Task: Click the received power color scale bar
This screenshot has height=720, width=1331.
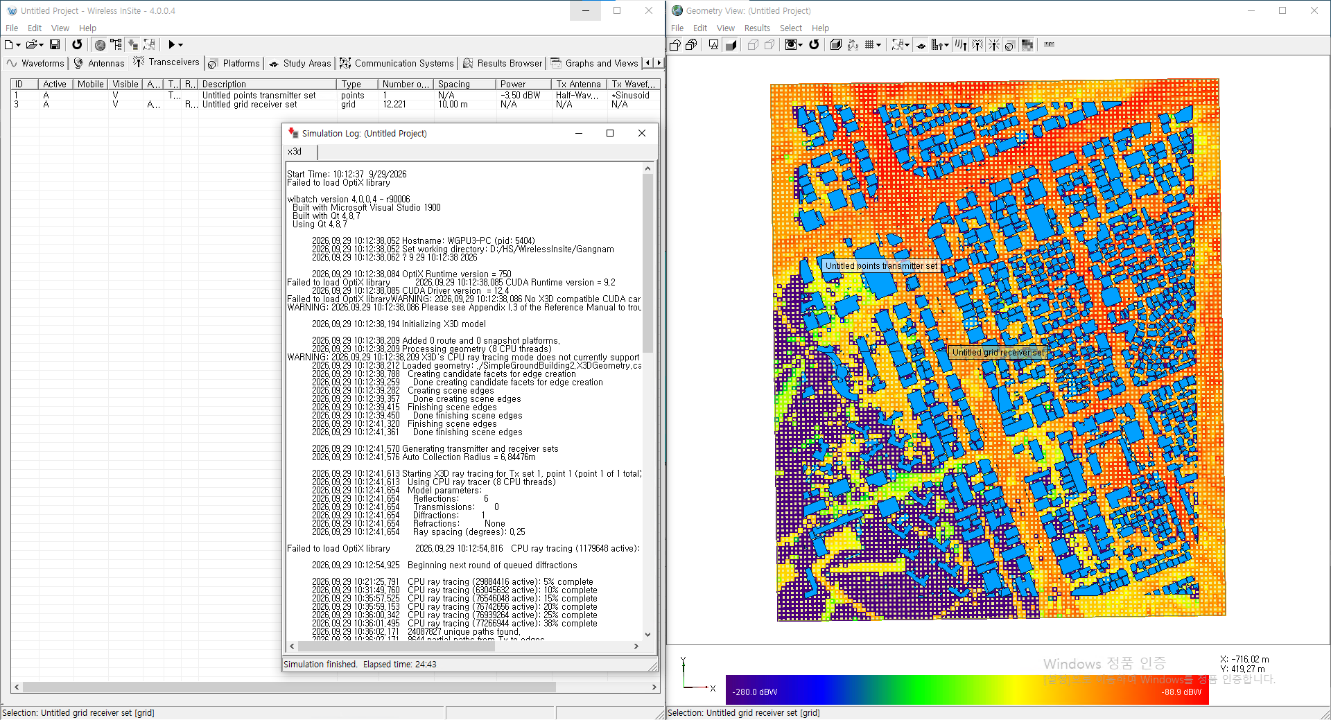Action: 967,690
